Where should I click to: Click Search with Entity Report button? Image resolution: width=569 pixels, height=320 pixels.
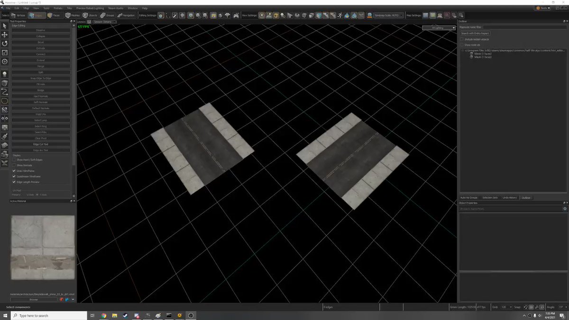point(475,33)
